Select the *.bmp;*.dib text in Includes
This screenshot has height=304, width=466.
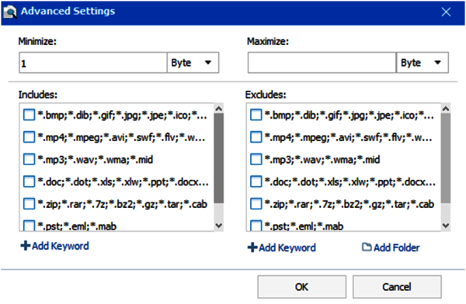tap(122, 116)
